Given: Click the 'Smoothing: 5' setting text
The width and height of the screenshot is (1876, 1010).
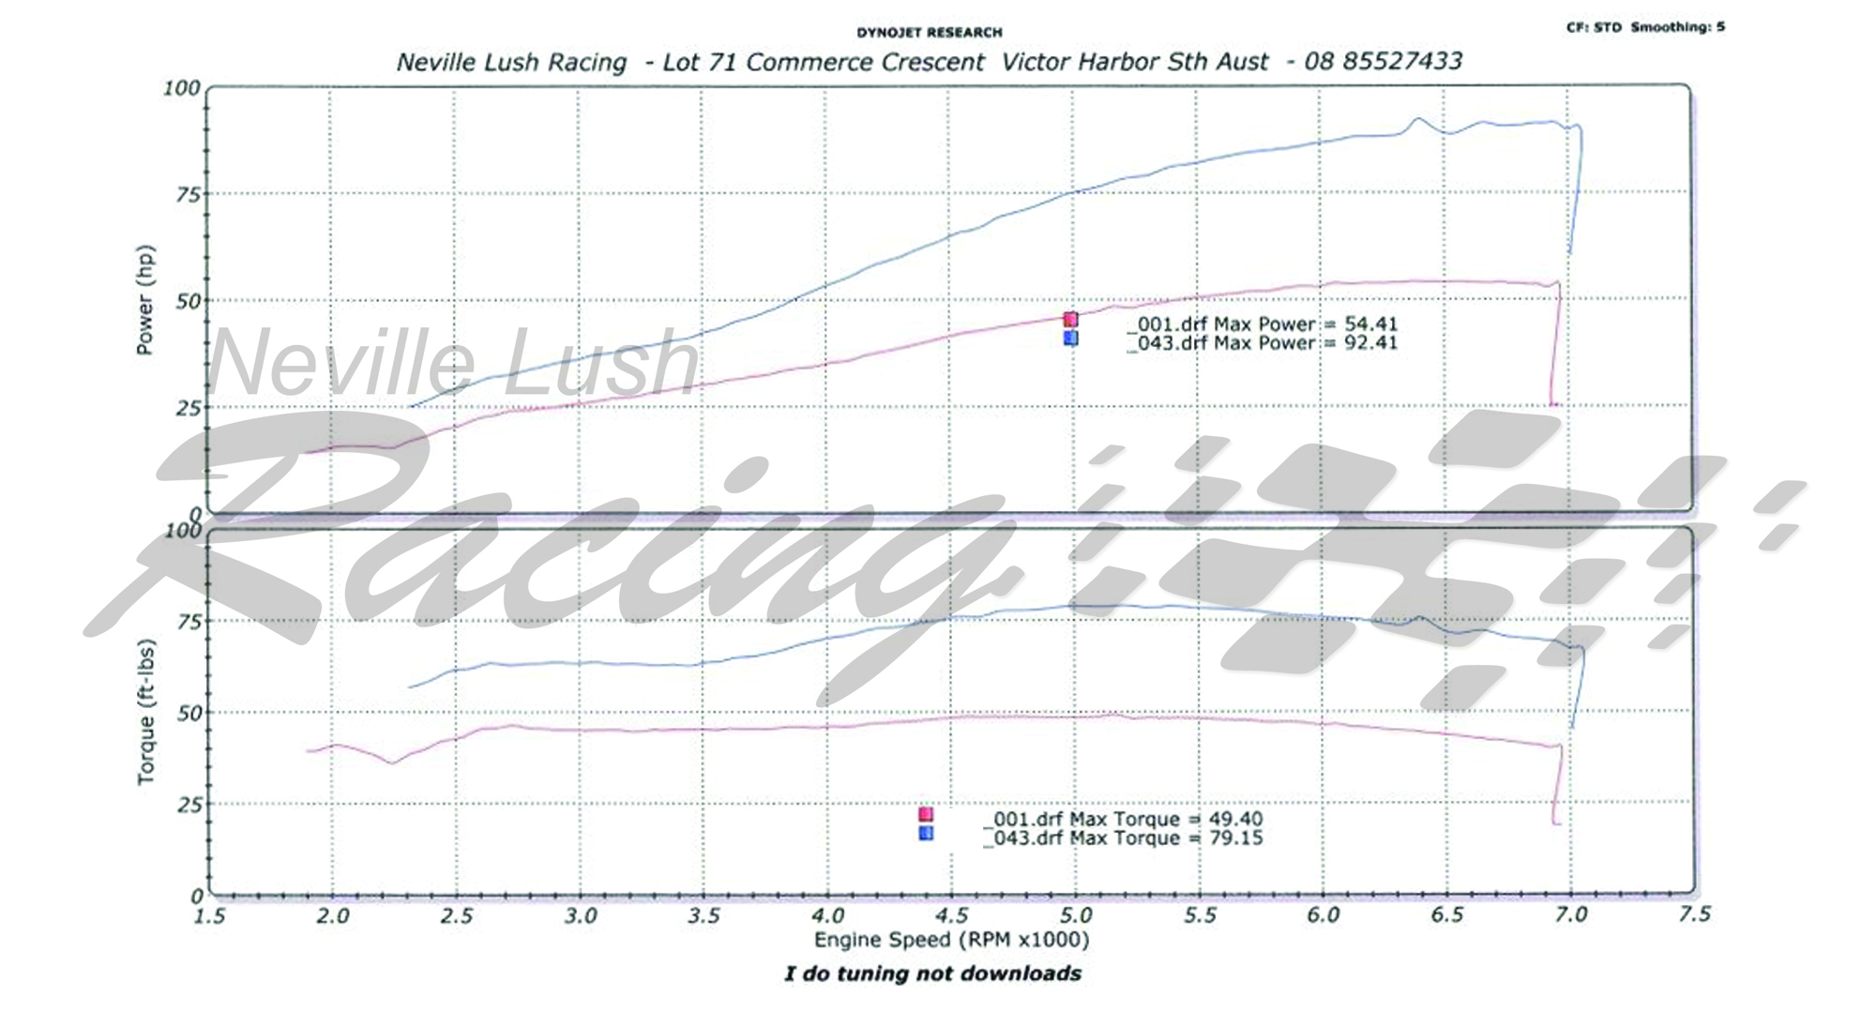Looking at the screenshot, I should pyautogui.click(x=1677, y=27).
